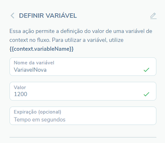The width and height of the screenshot is (165, 143).
Task: Place cursor on the 1200 value
Action: point(20,94)
